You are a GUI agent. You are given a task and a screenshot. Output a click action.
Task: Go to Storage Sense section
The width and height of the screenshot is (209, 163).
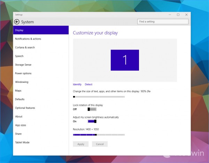click(x=23, y=65)
